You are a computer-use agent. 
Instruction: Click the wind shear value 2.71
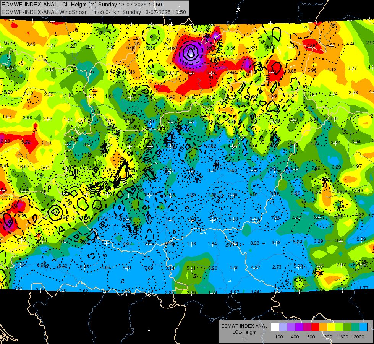91,47
